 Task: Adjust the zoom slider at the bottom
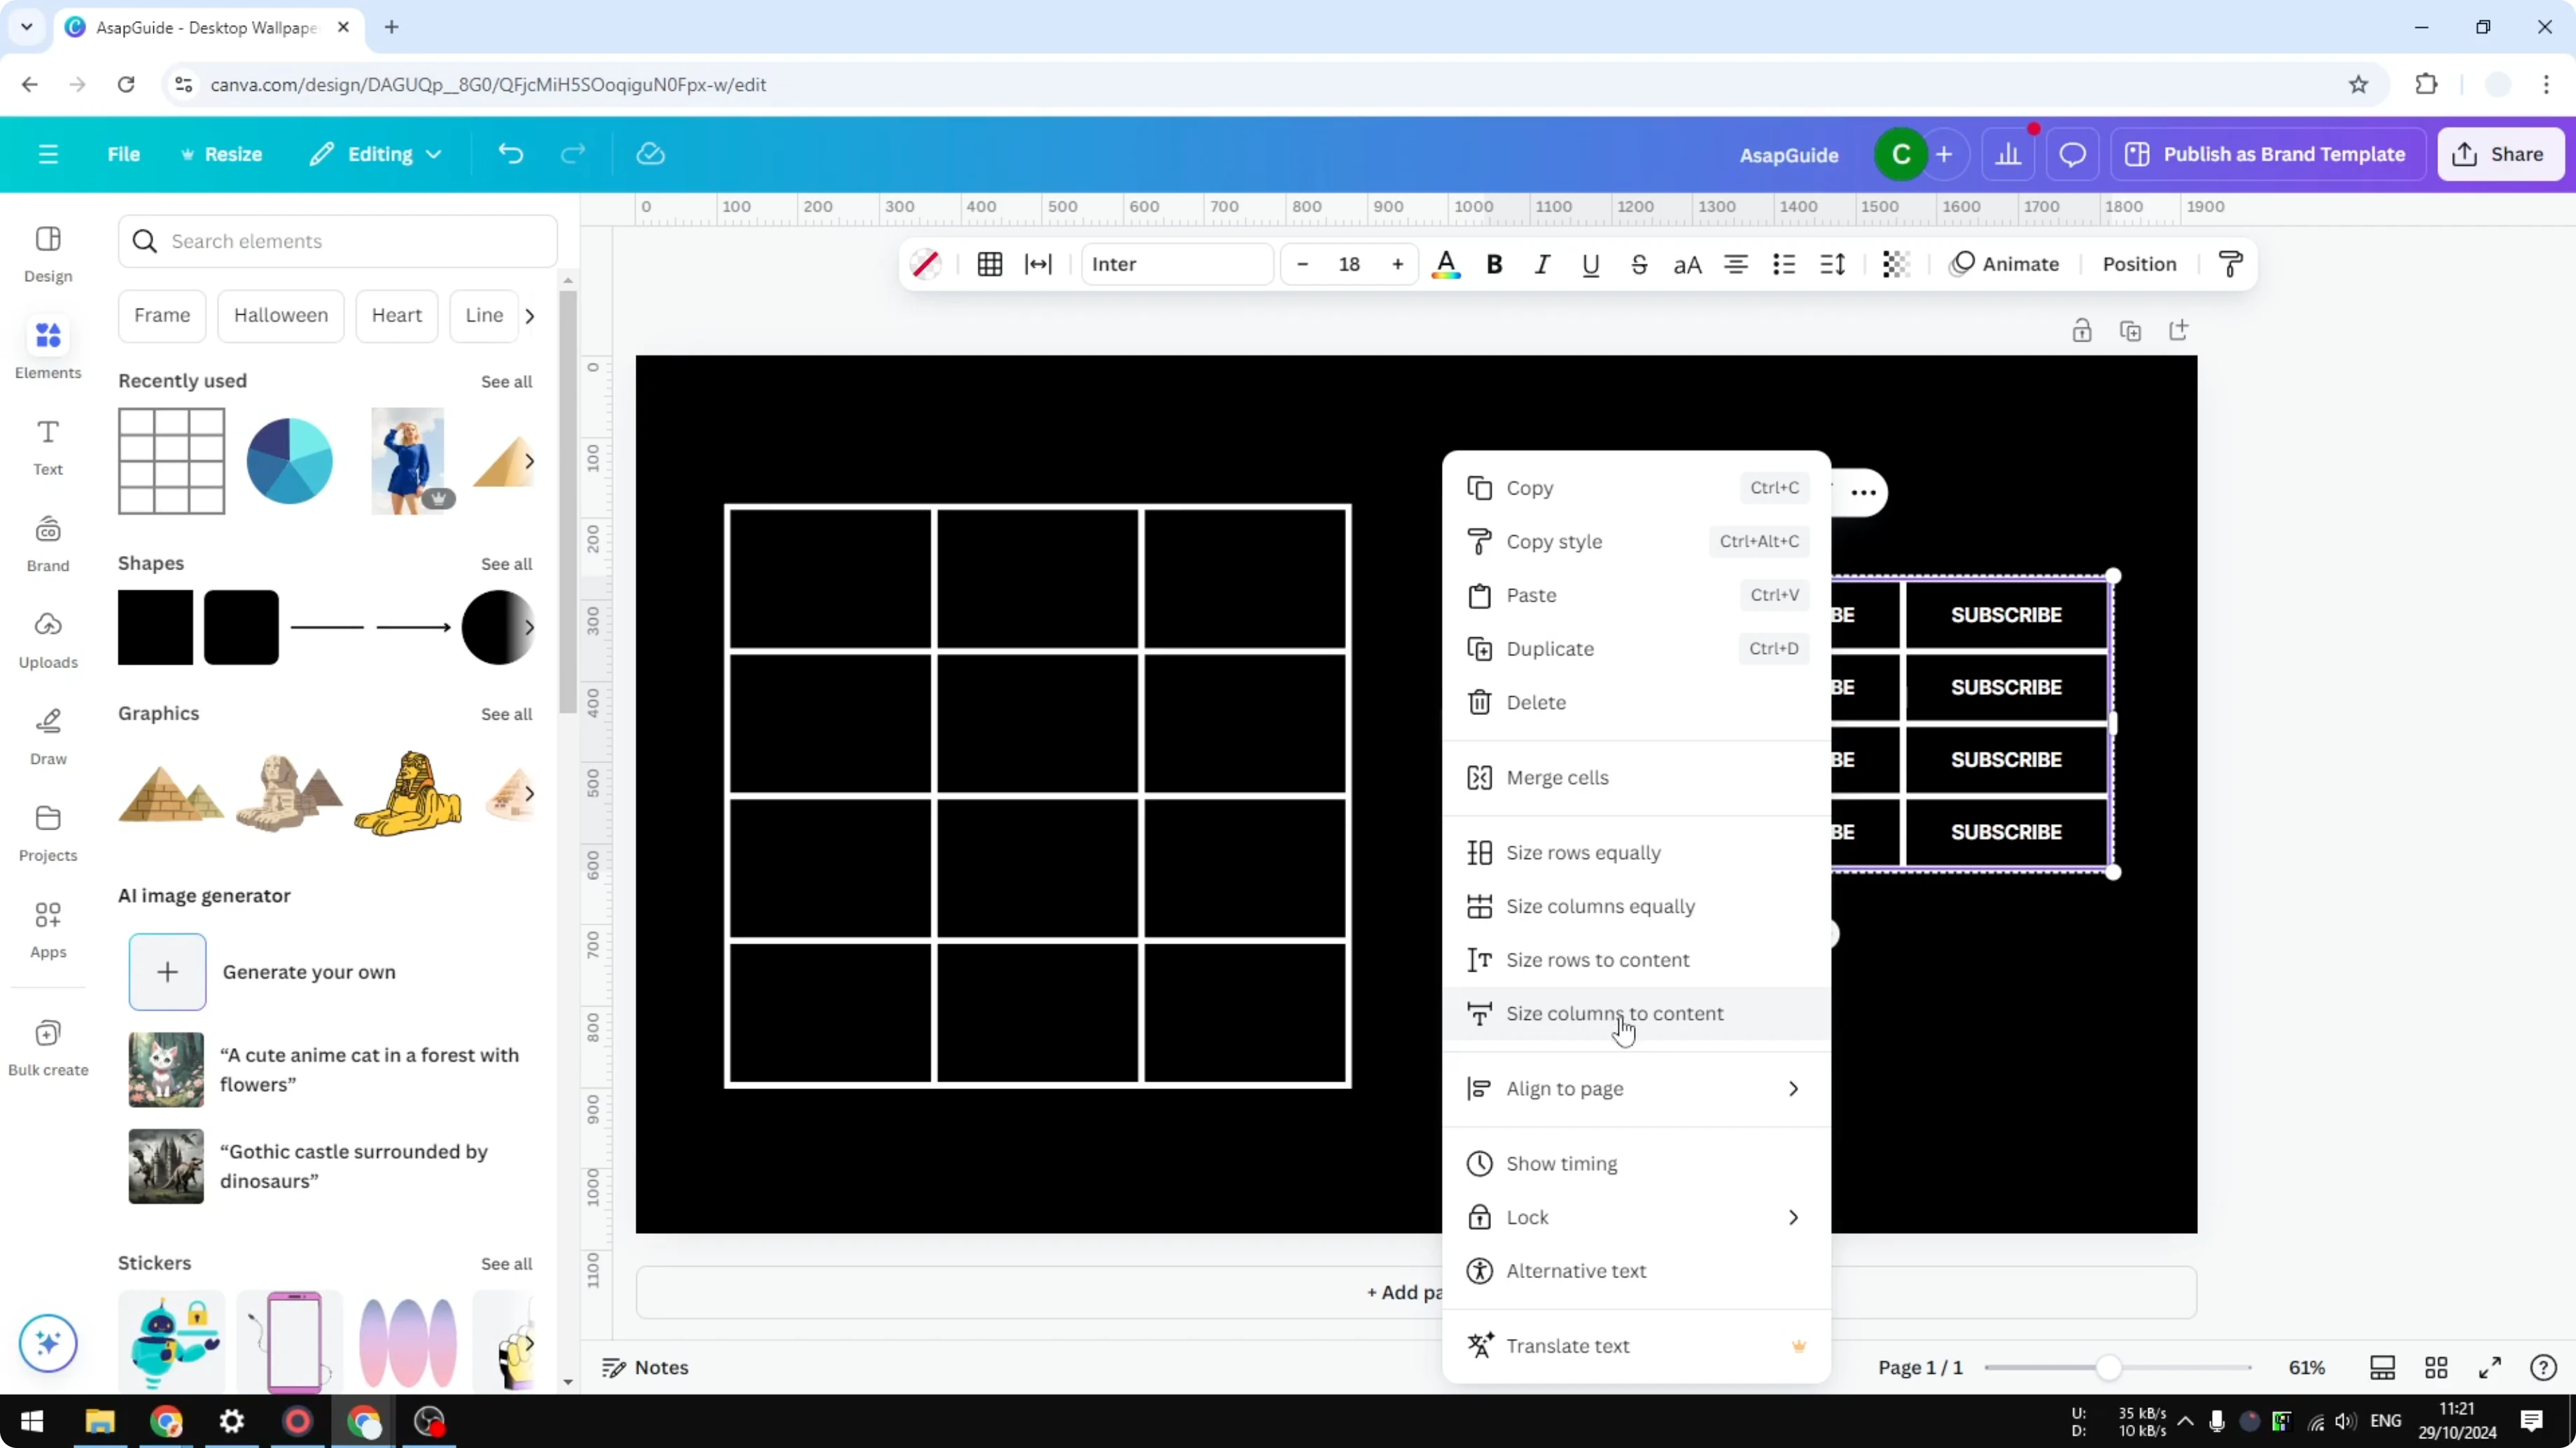point(2110,1367)
